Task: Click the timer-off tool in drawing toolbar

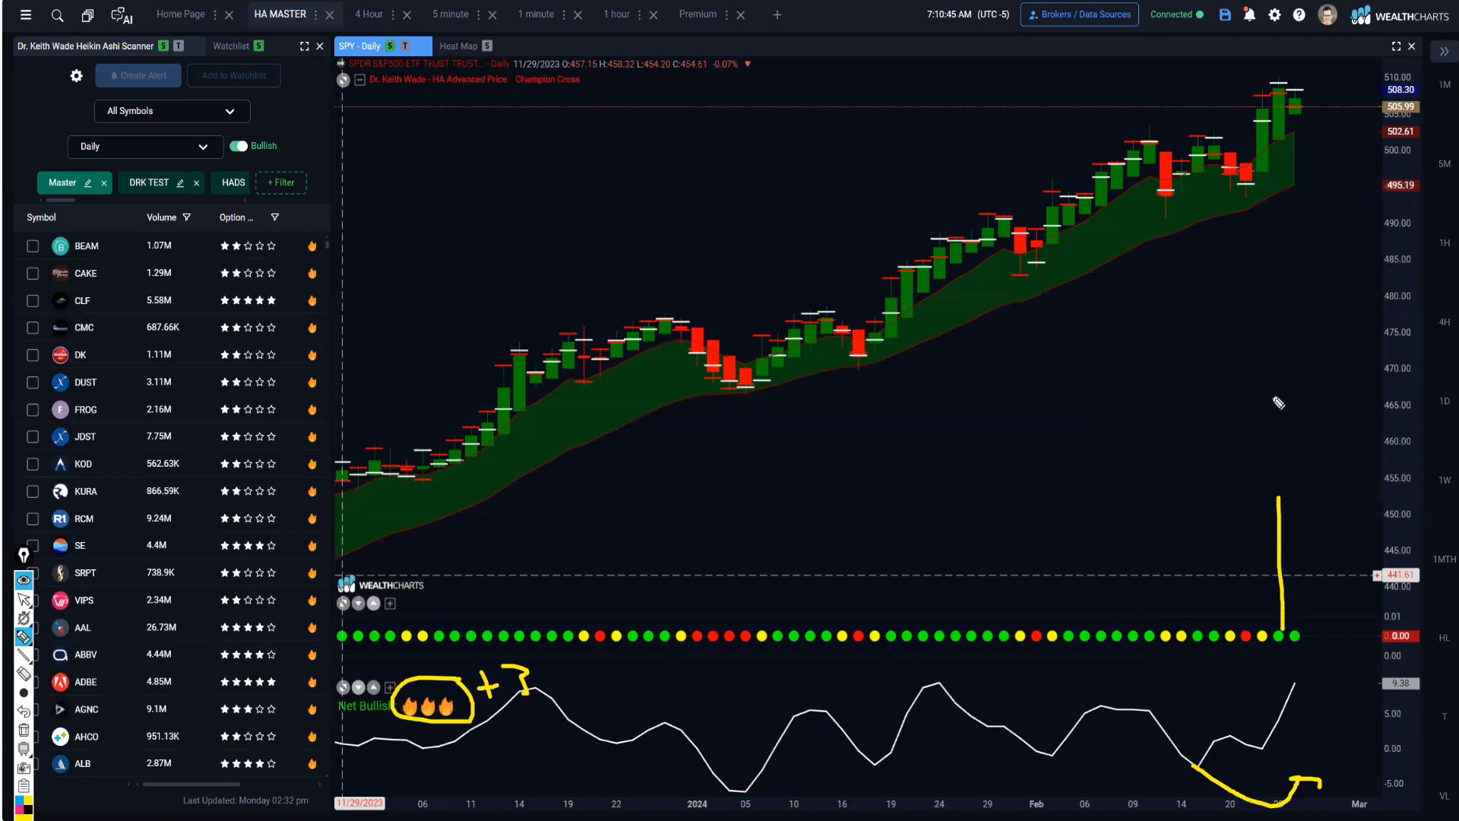Action: [24, 618]
